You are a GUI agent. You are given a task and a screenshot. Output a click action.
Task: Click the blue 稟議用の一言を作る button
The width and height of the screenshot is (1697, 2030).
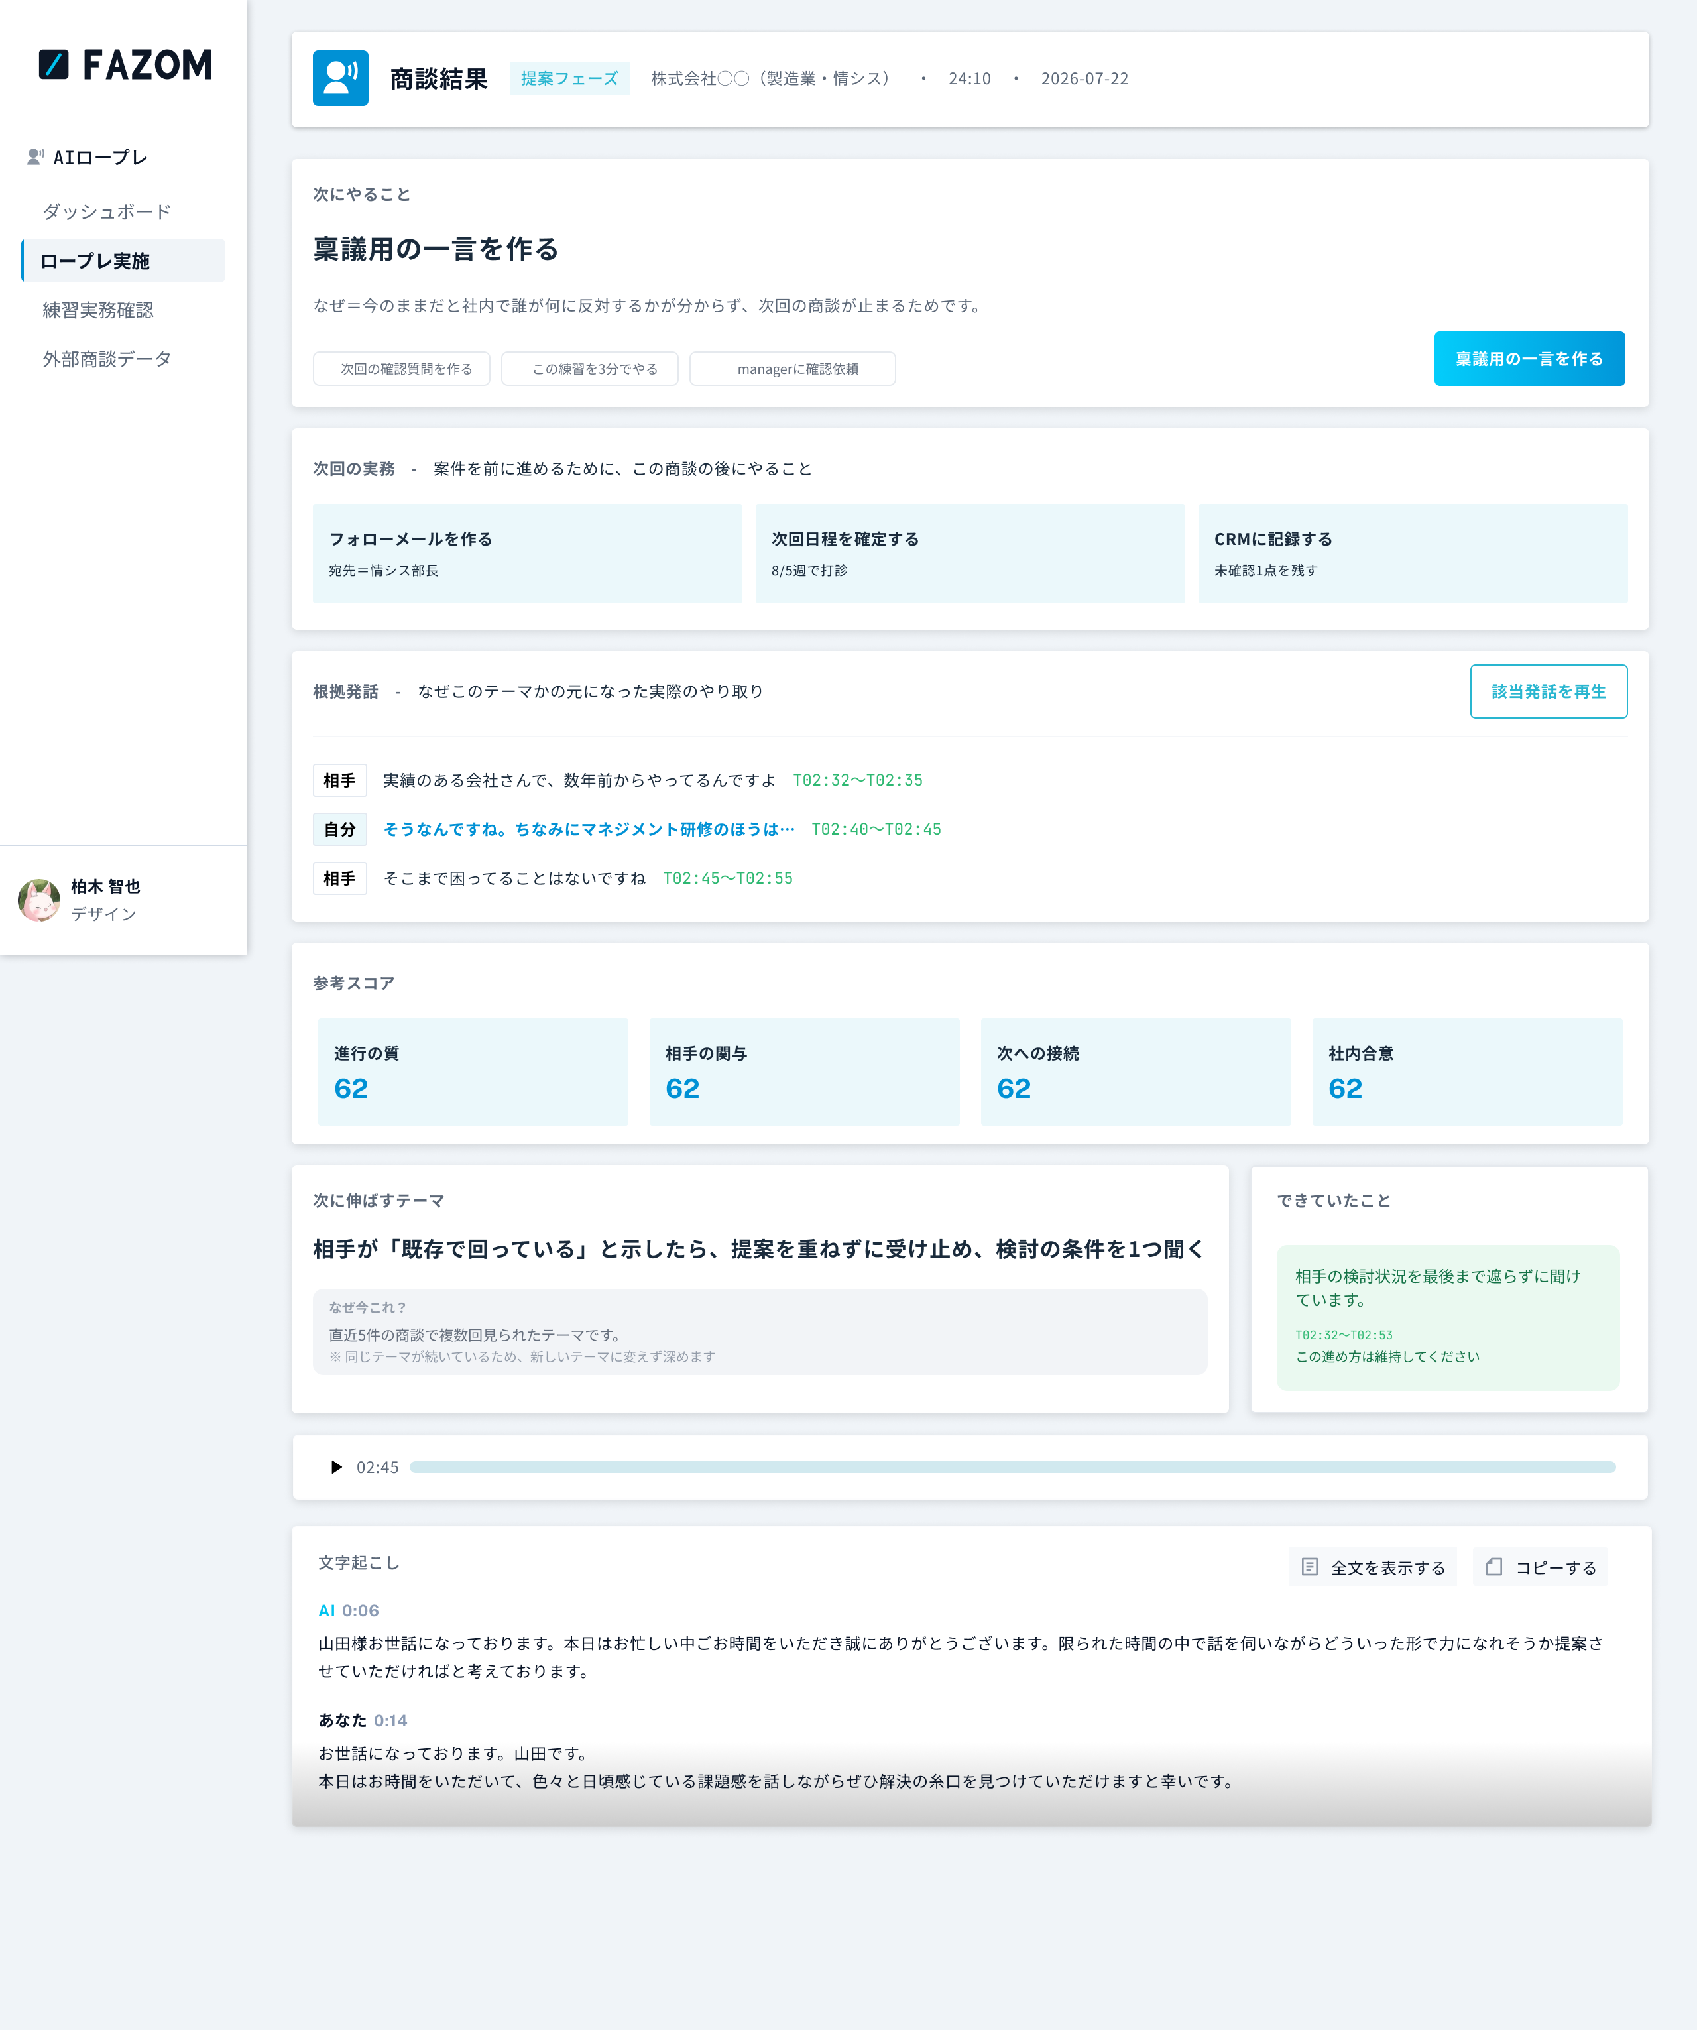1529,359
